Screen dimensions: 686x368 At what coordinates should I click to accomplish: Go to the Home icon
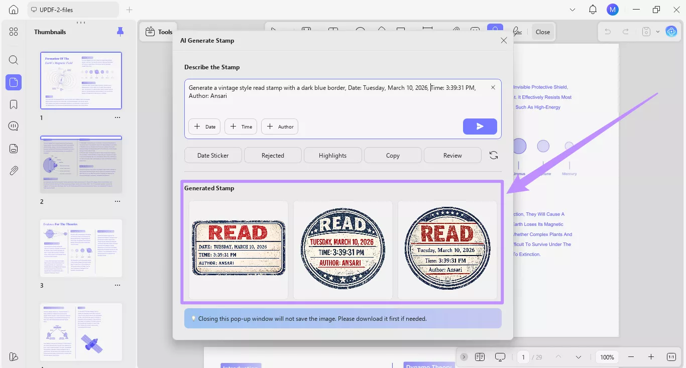[x=14, y=10]
